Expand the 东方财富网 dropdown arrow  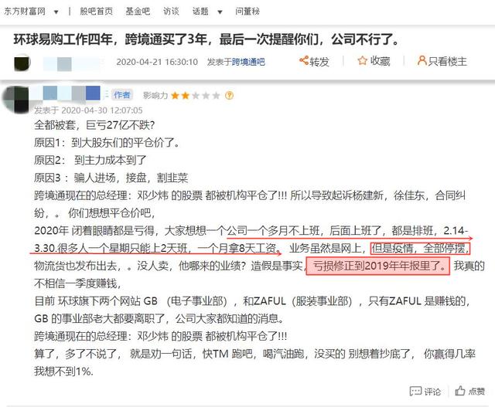56,12
